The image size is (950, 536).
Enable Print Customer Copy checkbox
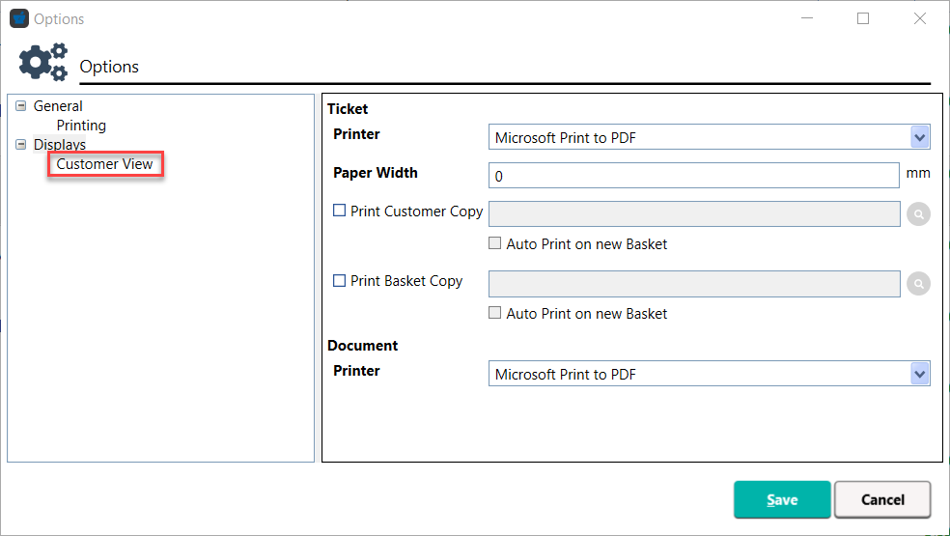339,211
